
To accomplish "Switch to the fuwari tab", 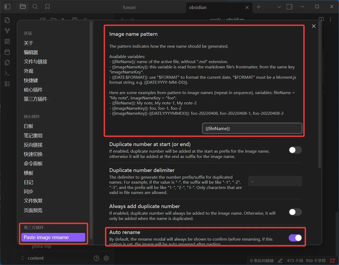I will [129, 7].
